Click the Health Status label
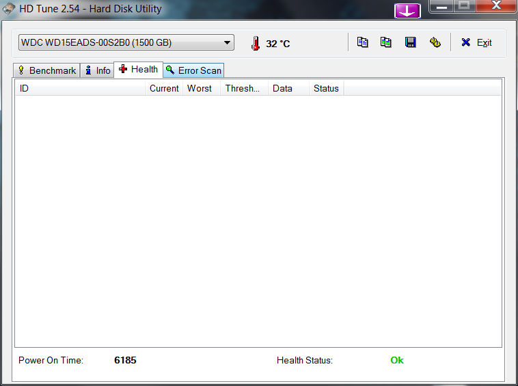This screenshot has height=386, width=518. tap(305, 360)
